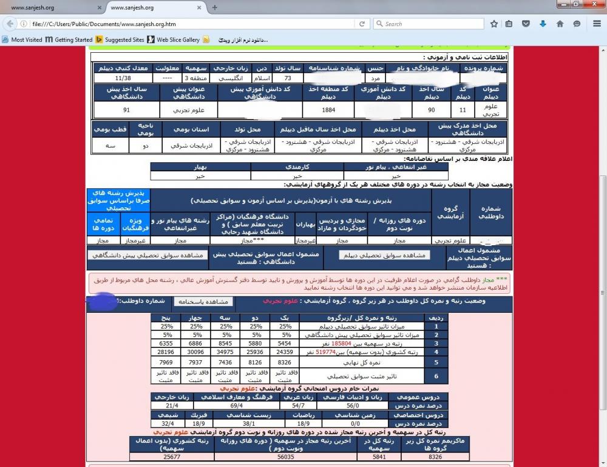Click the page scrollbar down arrow
This screenshot has width=607, height=467.
pos(603,463)
